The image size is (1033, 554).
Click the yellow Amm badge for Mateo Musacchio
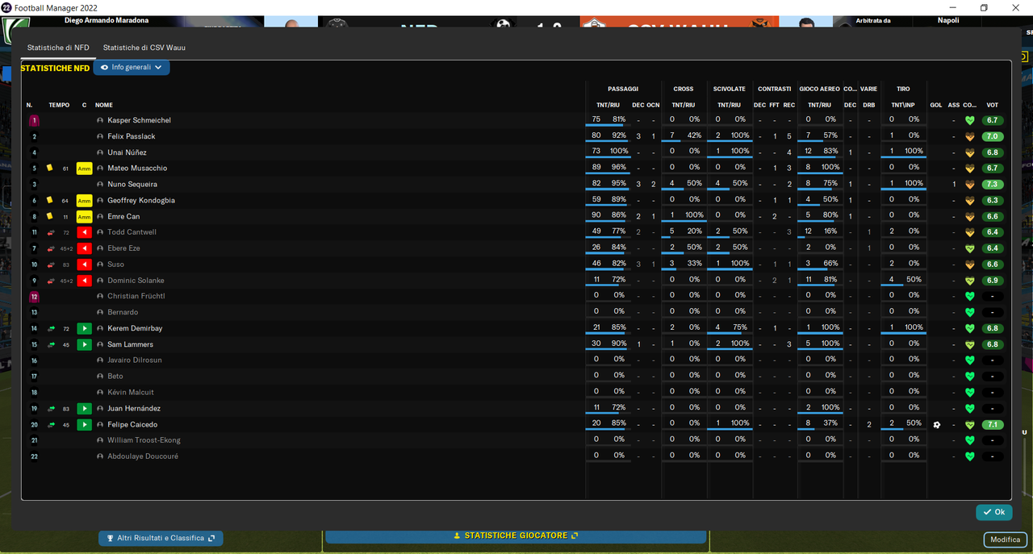coord(84,168)
